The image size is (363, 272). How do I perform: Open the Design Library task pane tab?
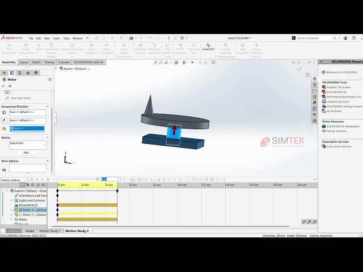coord(314,85)
